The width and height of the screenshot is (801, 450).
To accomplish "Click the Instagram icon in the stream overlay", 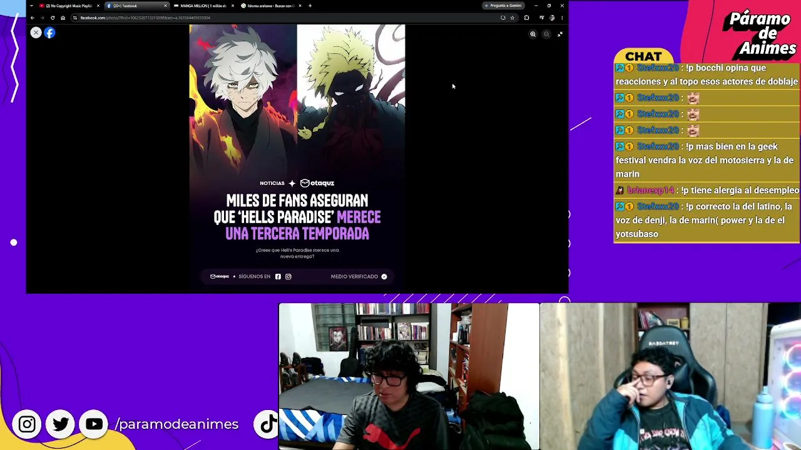I will [27, 424].
